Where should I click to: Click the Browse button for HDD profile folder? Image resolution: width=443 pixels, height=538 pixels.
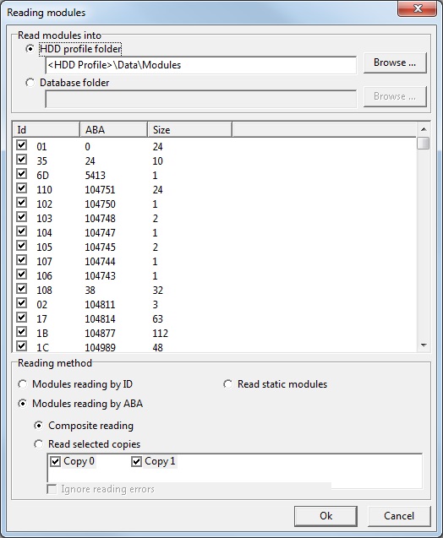(x=395, y=62)
